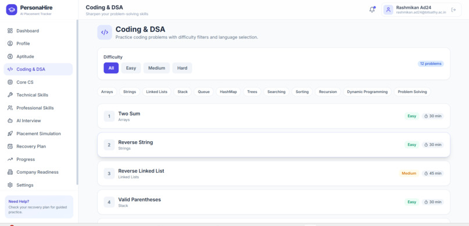The image size is (469, 226).
Task: Click the Profile person icon
Action: 10,44
